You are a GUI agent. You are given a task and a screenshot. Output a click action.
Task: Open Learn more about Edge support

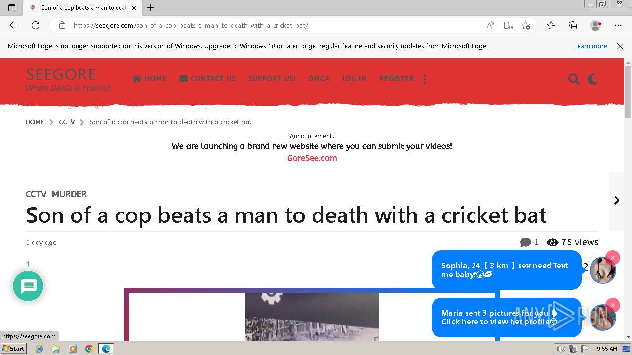tap(591, 46)
